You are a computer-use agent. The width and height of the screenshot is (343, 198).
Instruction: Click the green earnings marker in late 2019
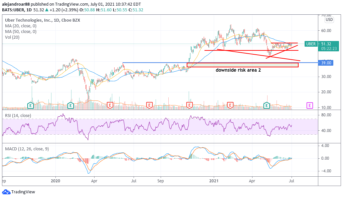[x=30, y=106]
